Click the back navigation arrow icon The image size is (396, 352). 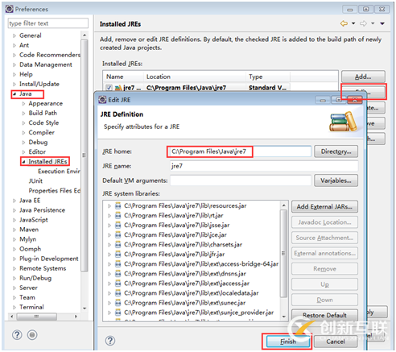pos(344,23)
